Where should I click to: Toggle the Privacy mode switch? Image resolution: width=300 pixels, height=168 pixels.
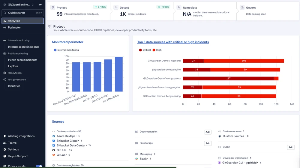click(39, 166)
